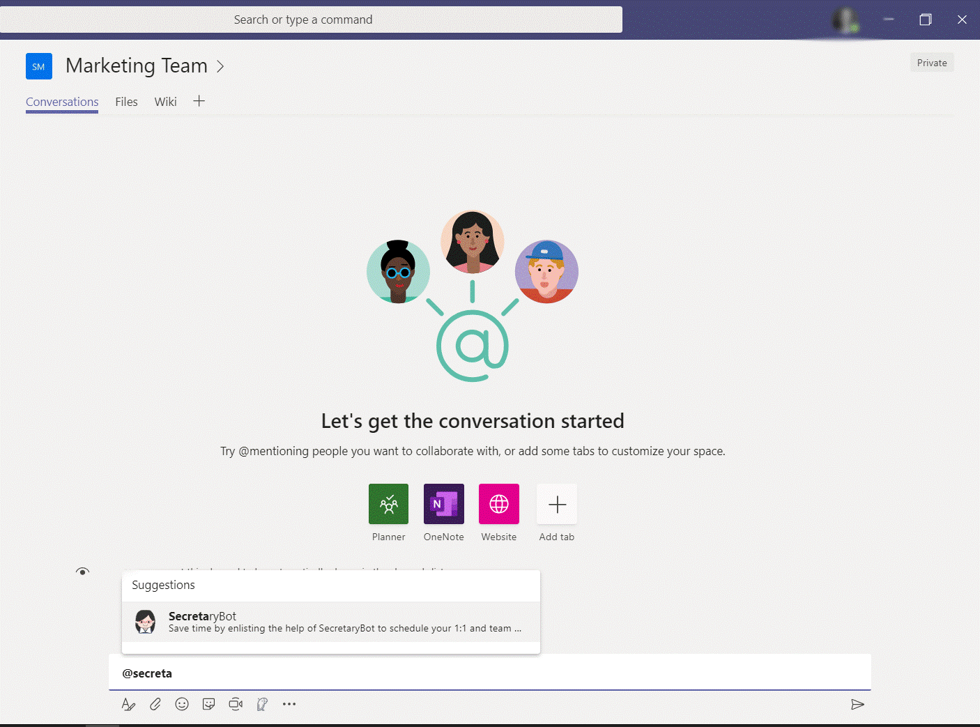980x727 pixels.
Task: Expand the chevron next to Marketing Team
Action: (220, 66)
